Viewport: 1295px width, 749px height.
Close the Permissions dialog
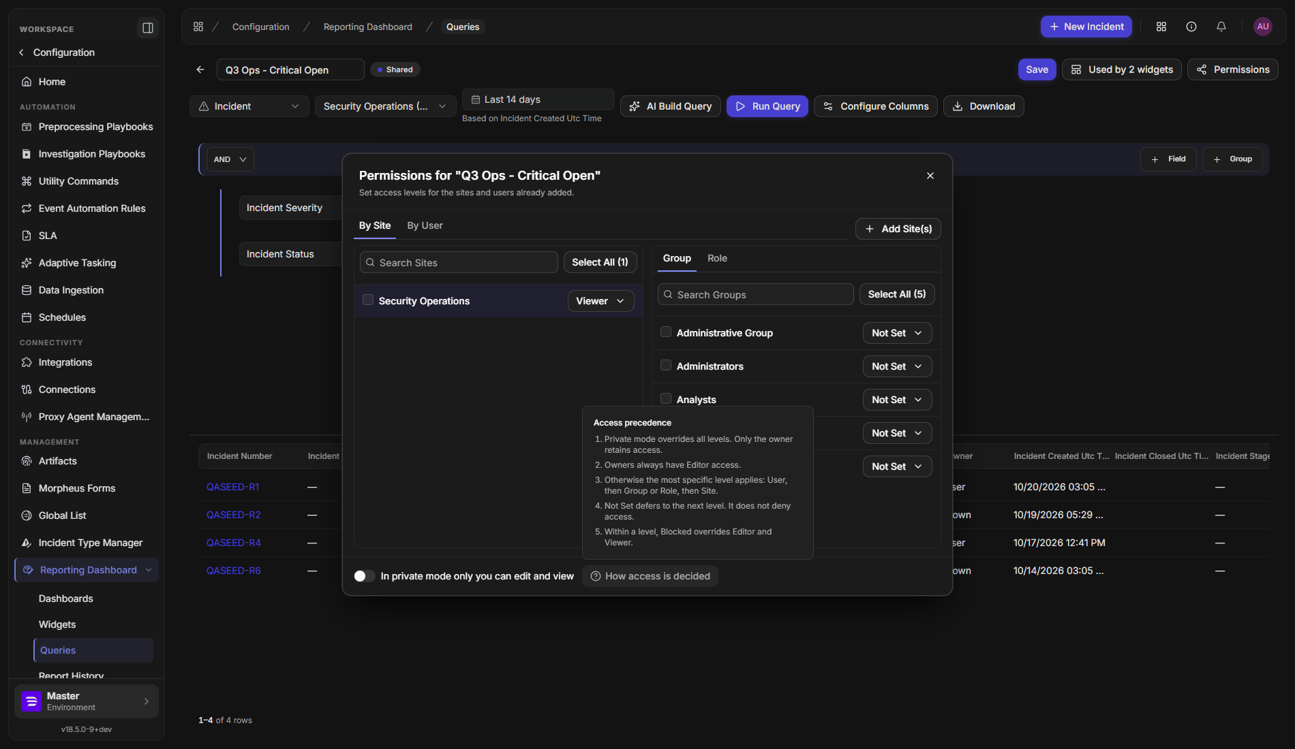(x=930, y=176)
